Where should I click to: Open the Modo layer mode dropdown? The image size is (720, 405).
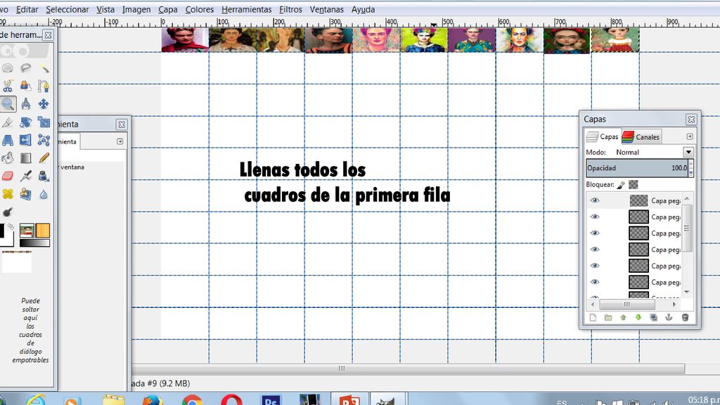(688, 152)
